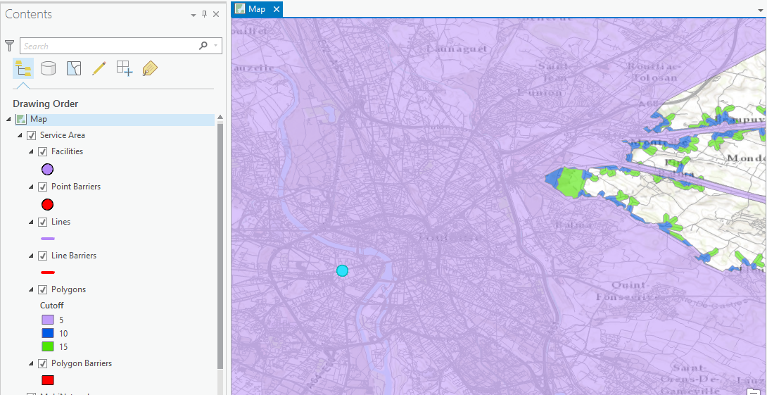This screenshot has width=767, height=395.
Task: Click the Contents vertical scrollbar thumb
Action: pos(220,246)
